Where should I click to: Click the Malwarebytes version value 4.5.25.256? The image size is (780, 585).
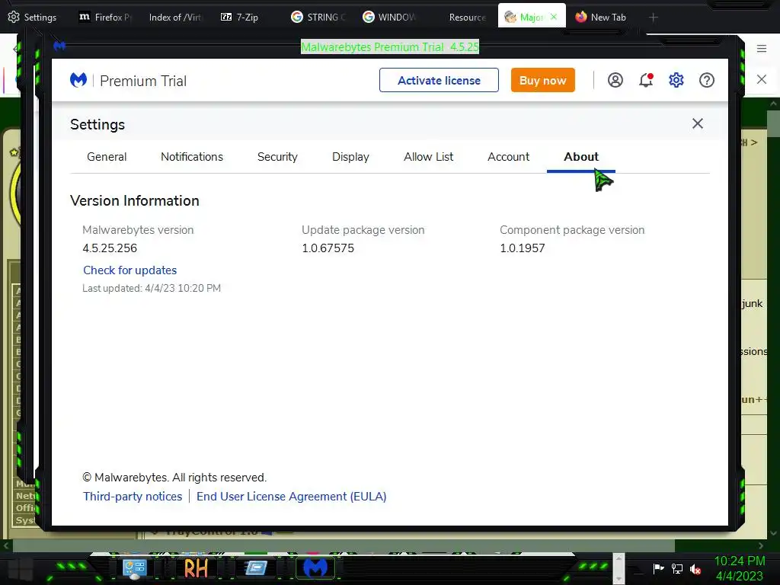[x=110, y=248]
